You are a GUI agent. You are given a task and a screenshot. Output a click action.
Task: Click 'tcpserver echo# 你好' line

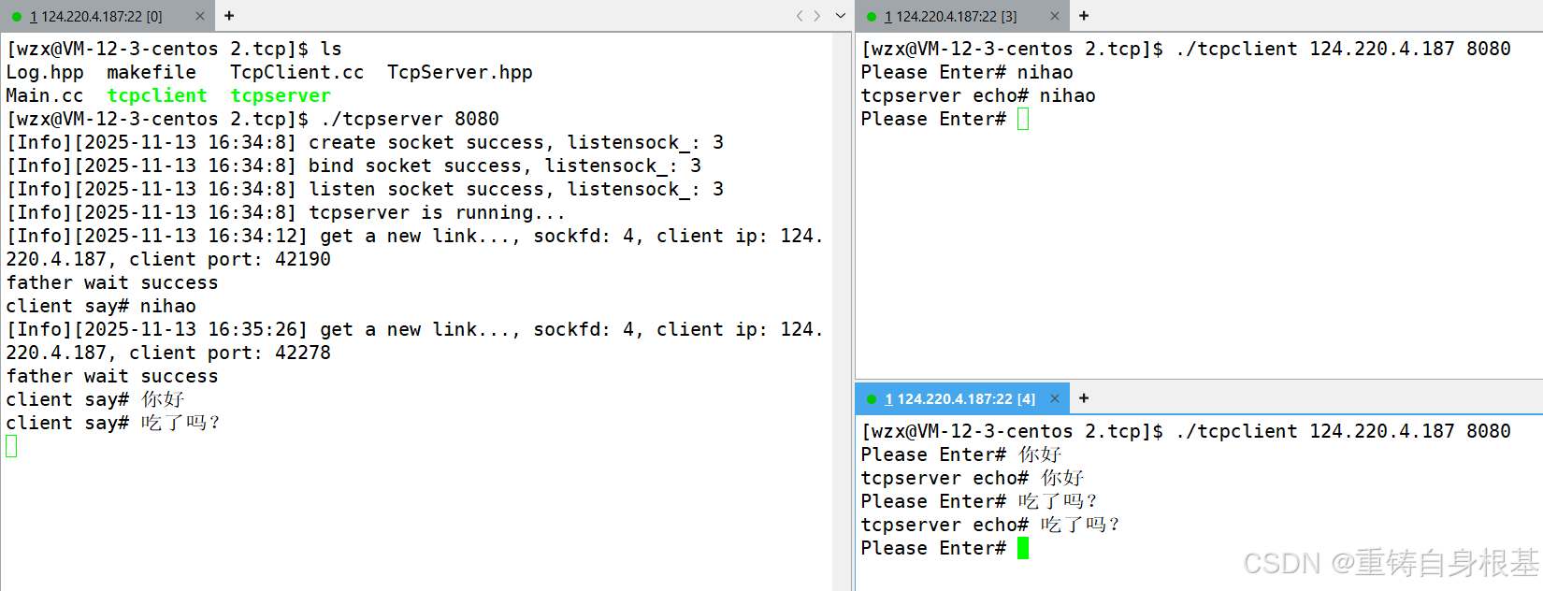tap(973, 478)
